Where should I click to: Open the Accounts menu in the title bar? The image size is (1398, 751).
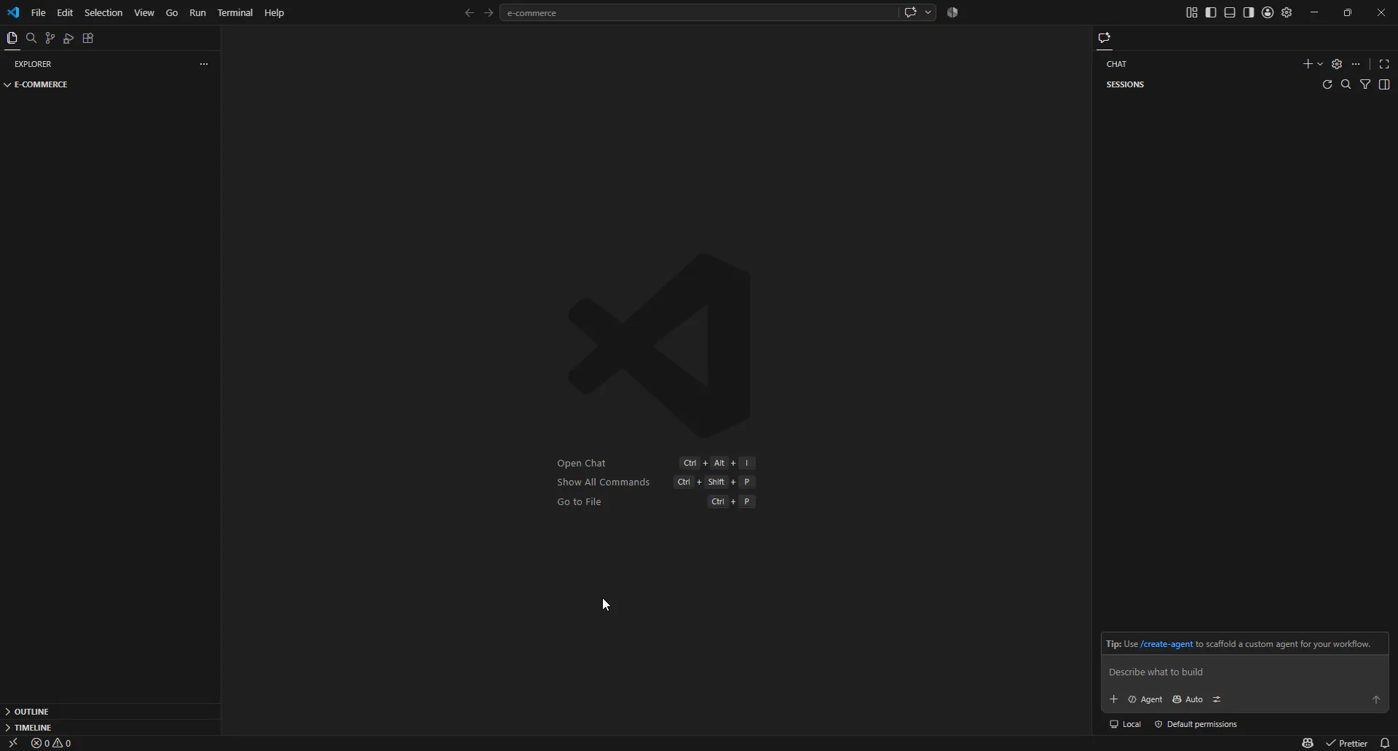[x=1268, y=12]
